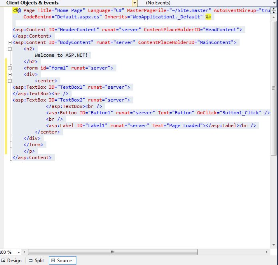The width and height of the screenshot is (278, 265).
Task: Click horizontal scrollbar left arrow
Action: click(24, 252)
